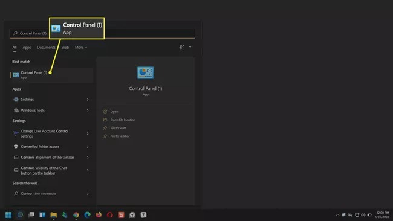Click the Open icon in preview pane

105,112
